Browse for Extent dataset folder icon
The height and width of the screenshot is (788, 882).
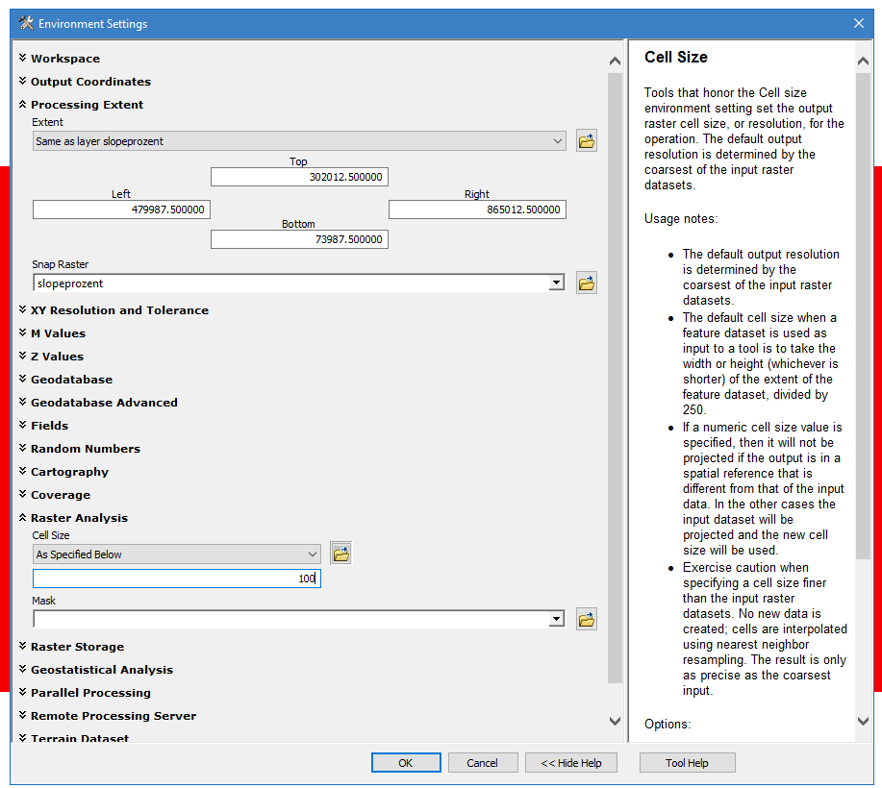587,141
